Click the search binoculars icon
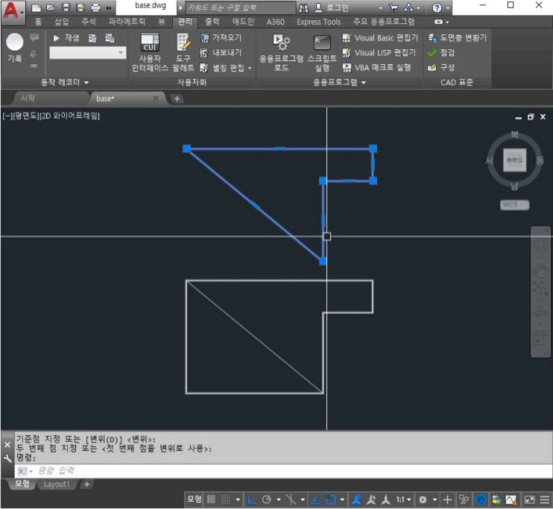Image resolution: width=553 pixels, height=509 pixels. pos(303,7)
